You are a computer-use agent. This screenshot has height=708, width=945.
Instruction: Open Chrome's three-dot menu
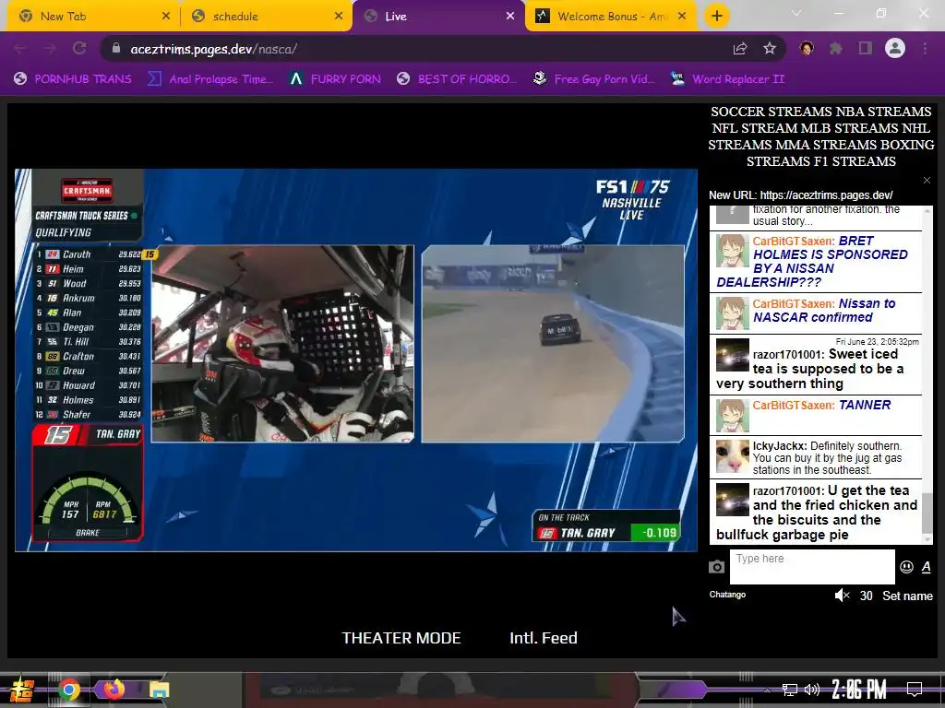[x=925, y=49]
